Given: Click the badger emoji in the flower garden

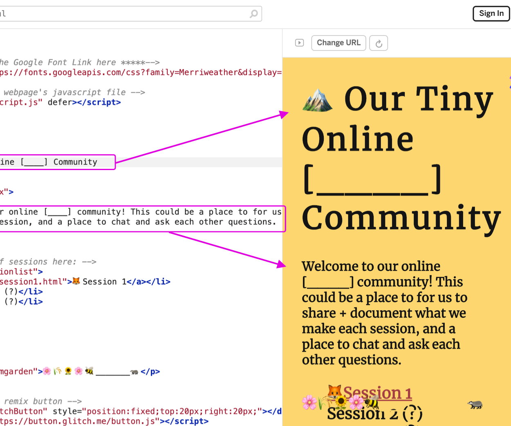Looking at the screenshot, I should [x=475, y=403].
